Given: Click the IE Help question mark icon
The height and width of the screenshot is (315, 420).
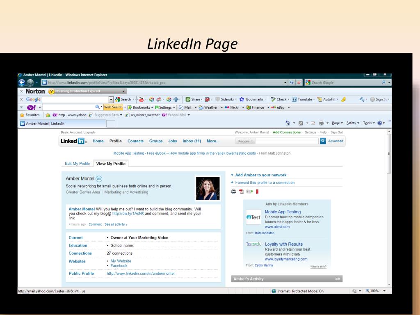Looking at the screenshot, I should [x=380, y=123].
